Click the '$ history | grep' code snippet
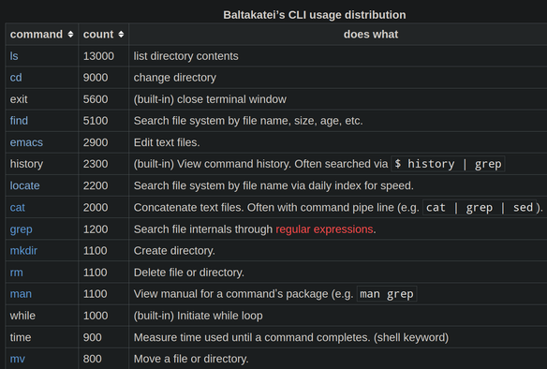 click(448, 164)
